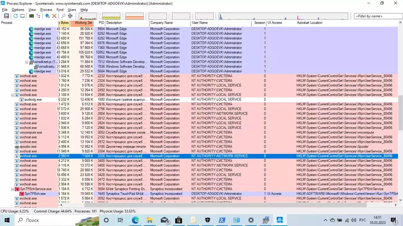Viewport: 403px width, 226px height.
Task: Click the Processes: 181 status entry
Action: click(86, 212)
